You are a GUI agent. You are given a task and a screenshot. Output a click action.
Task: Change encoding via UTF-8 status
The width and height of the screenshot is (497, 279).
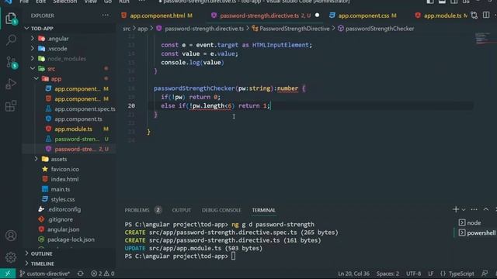414,274
